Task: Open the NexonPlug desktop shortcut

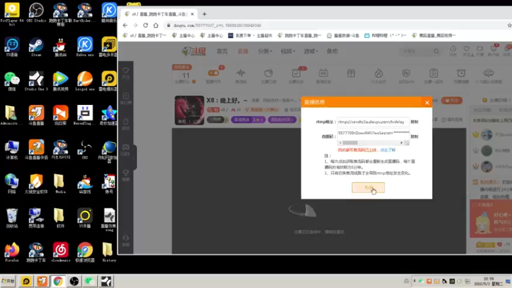Action: point(85,115)
